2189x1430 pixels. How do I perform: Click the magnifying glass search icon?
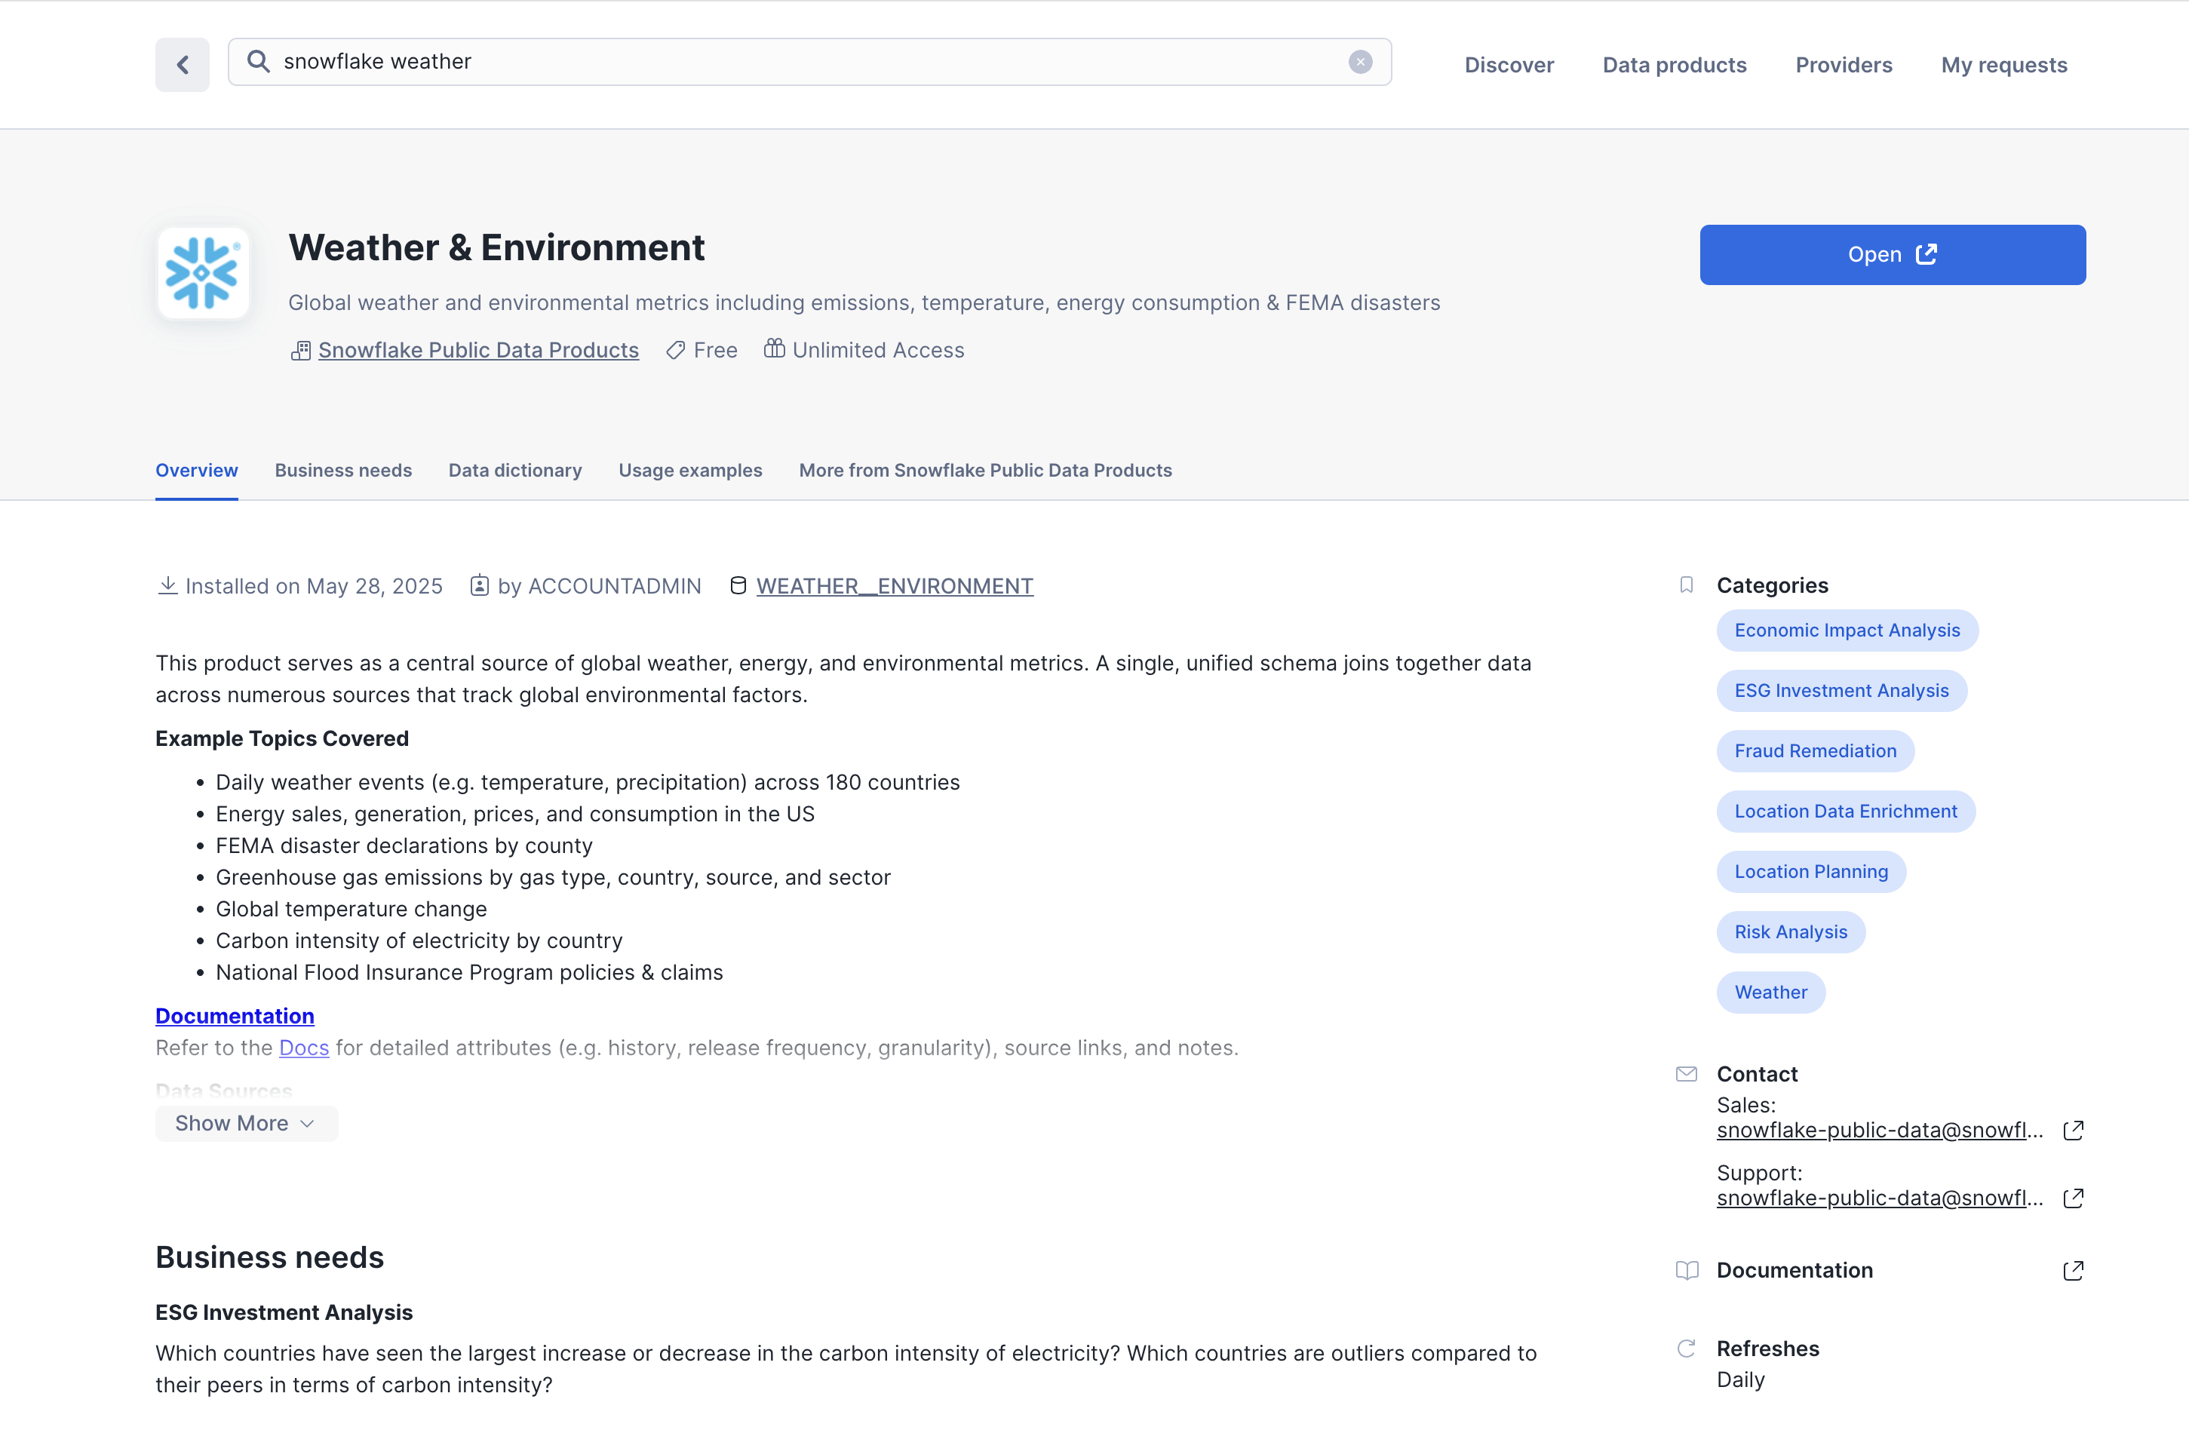259,62
